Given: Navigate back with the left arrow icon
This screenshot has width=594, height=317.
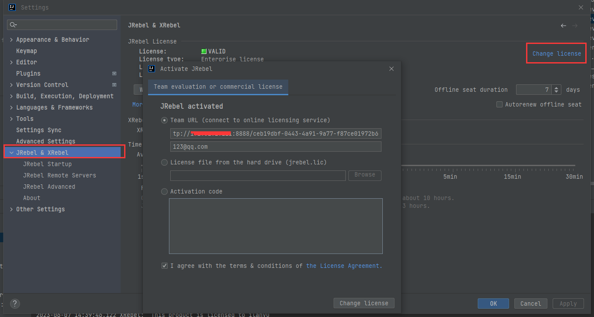Looking at the screenshot, I should pos(564,26).
